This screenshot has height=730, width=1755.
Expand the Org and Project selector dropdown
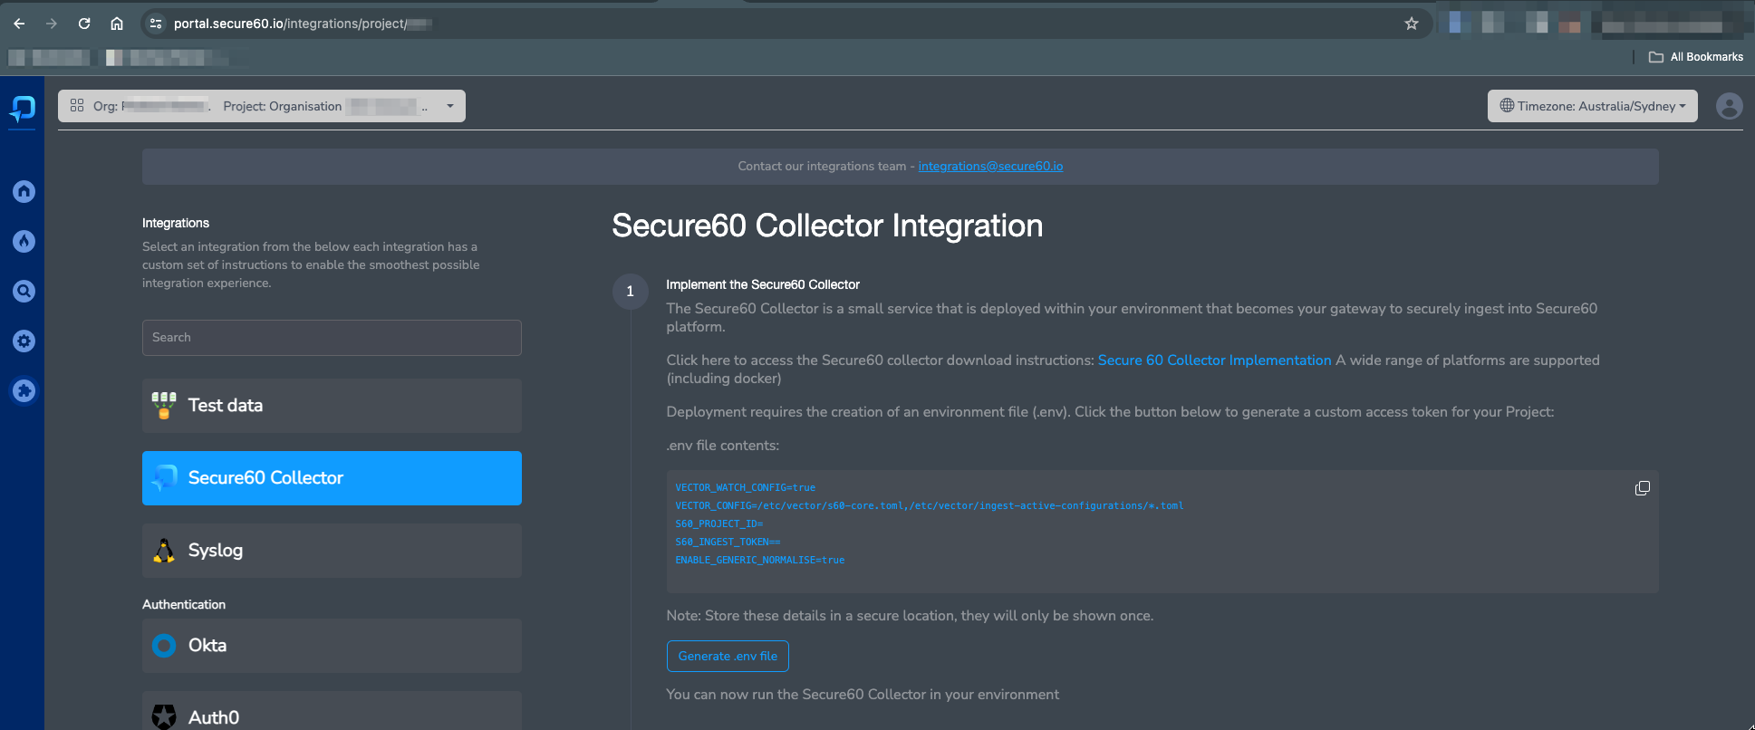262,106
